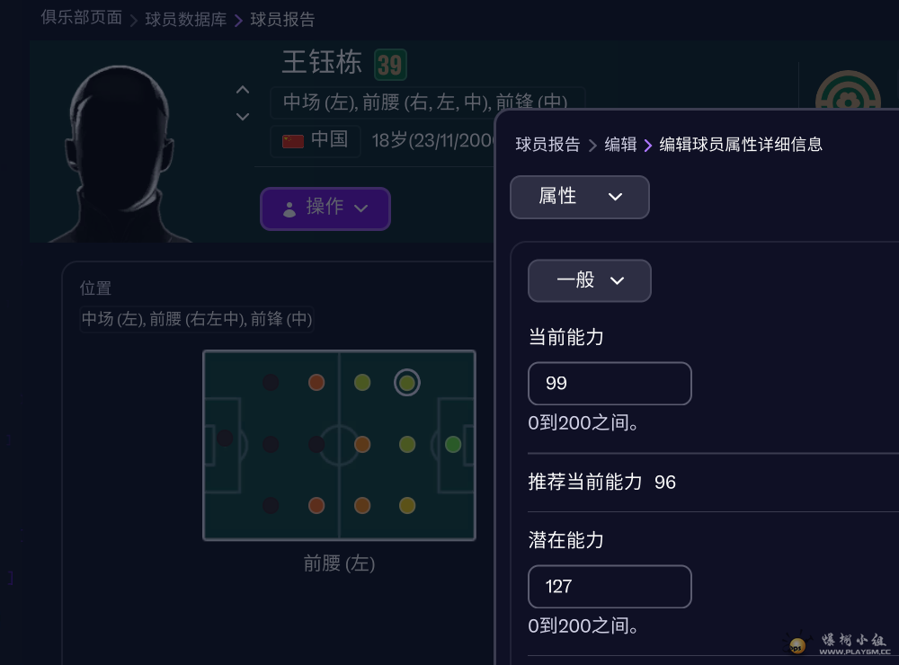Select the central attacking midfielder position dot
This screenshot has width=899, height=665.
pyautogui.click(x=407, y=444)
